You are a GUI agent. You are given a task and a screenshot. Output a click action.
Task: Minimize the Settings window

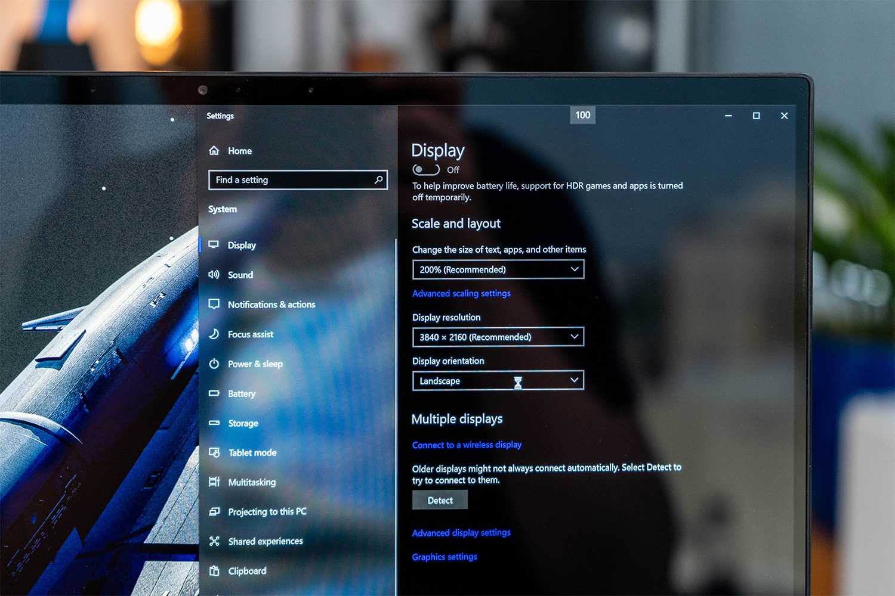[x=728, y=116]
